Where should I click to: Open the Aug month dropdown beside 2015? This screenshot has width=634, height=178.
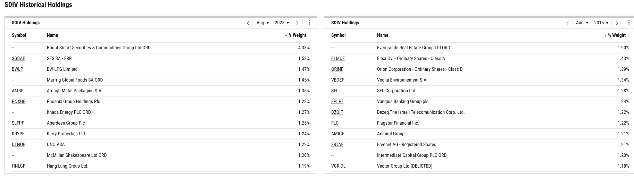(x=582, y=23)
